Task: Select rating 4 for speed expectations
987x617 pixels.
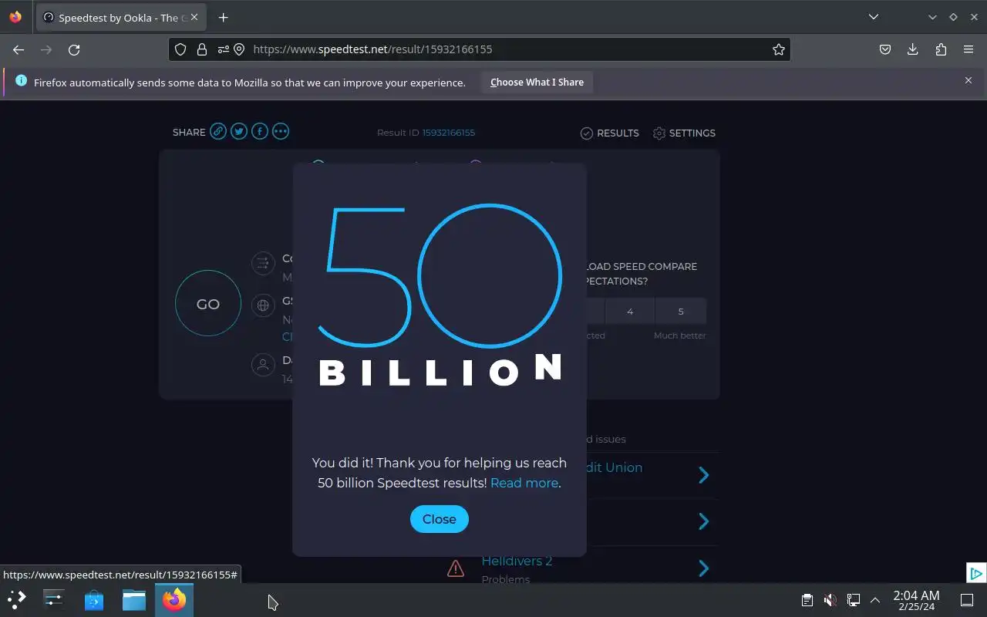Action: click(x=630, y=312)
